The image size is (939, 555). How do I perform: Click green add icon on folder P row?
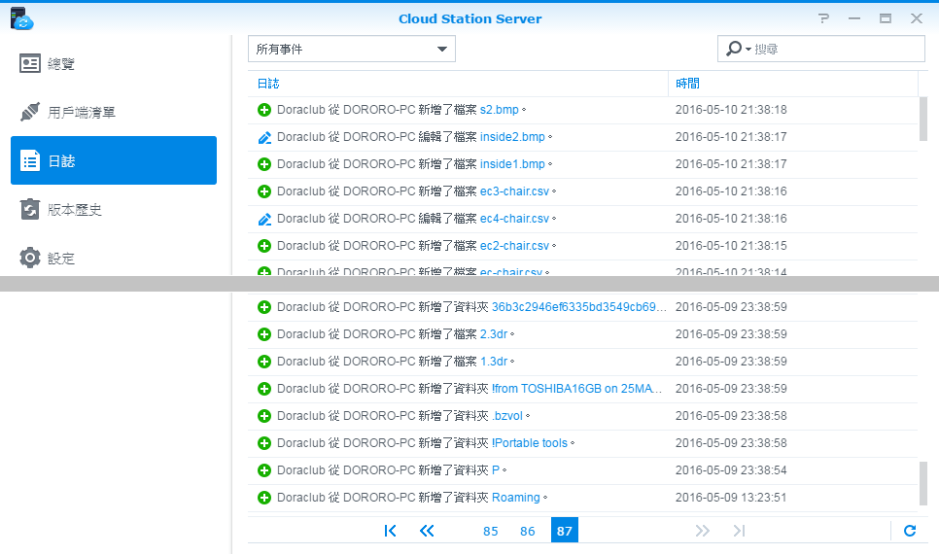pos(264,470)
